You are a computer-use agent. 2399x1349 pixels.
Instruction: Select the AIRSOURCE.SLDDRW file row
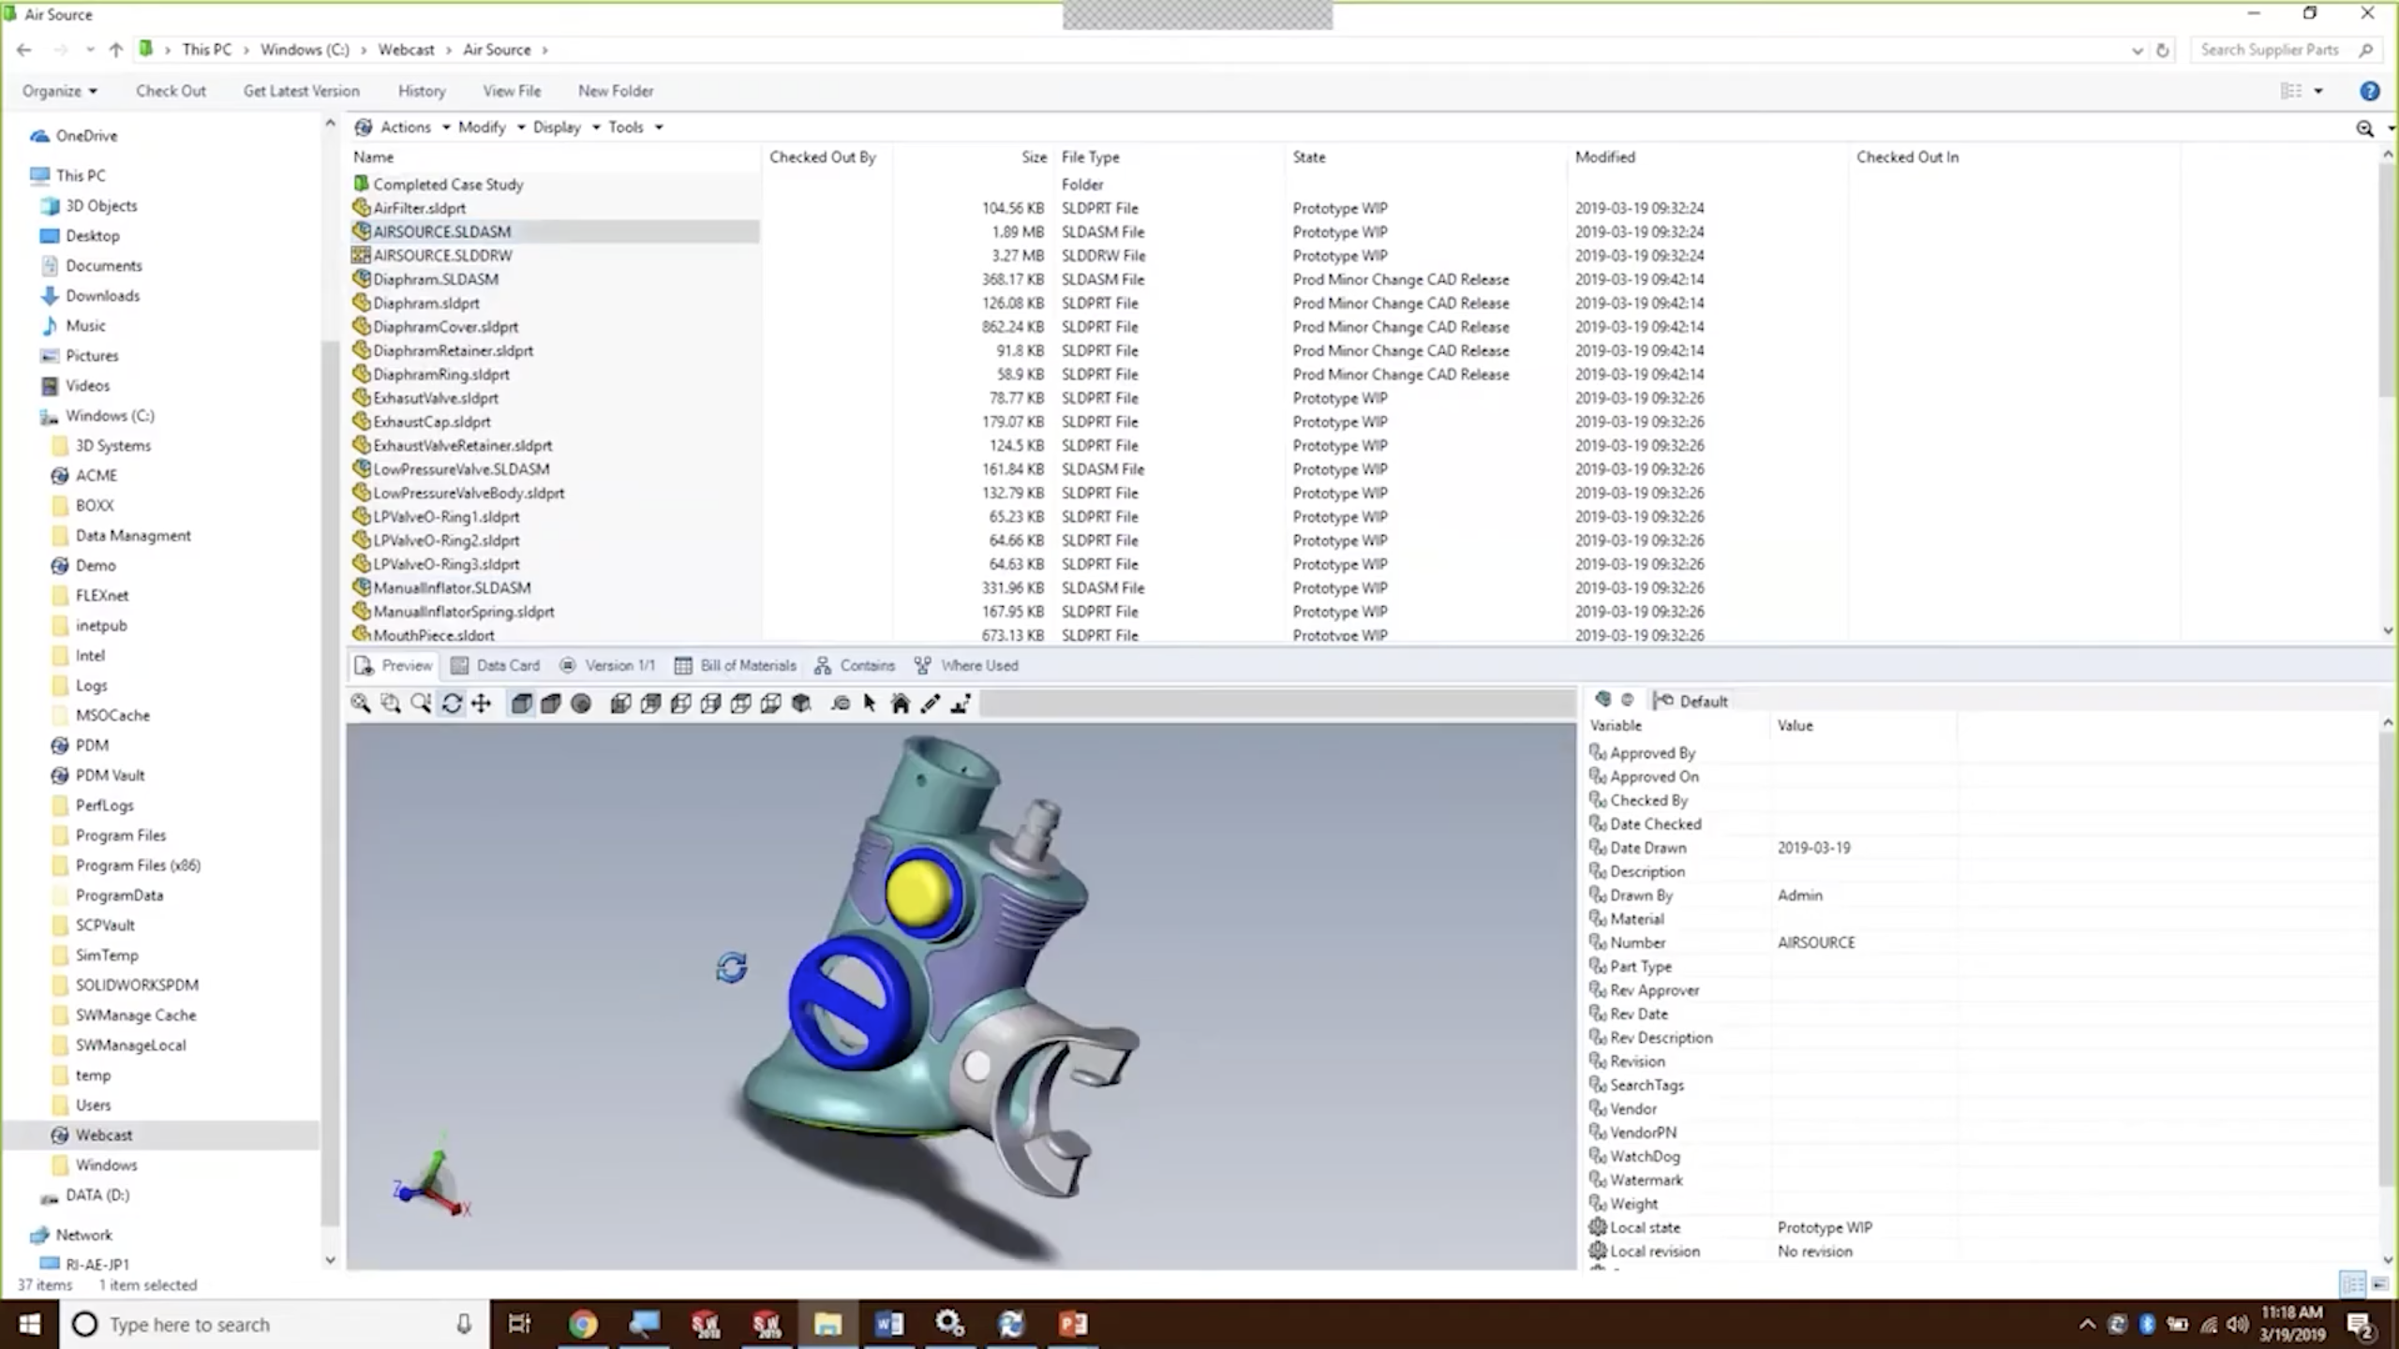[x=555, y=256]
